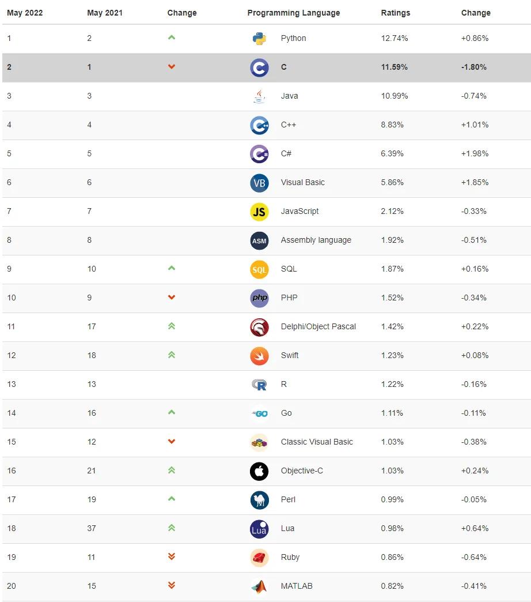Click the May 2022 column header
The height and width of the screenshot is (602, 531).
point(25,13)
